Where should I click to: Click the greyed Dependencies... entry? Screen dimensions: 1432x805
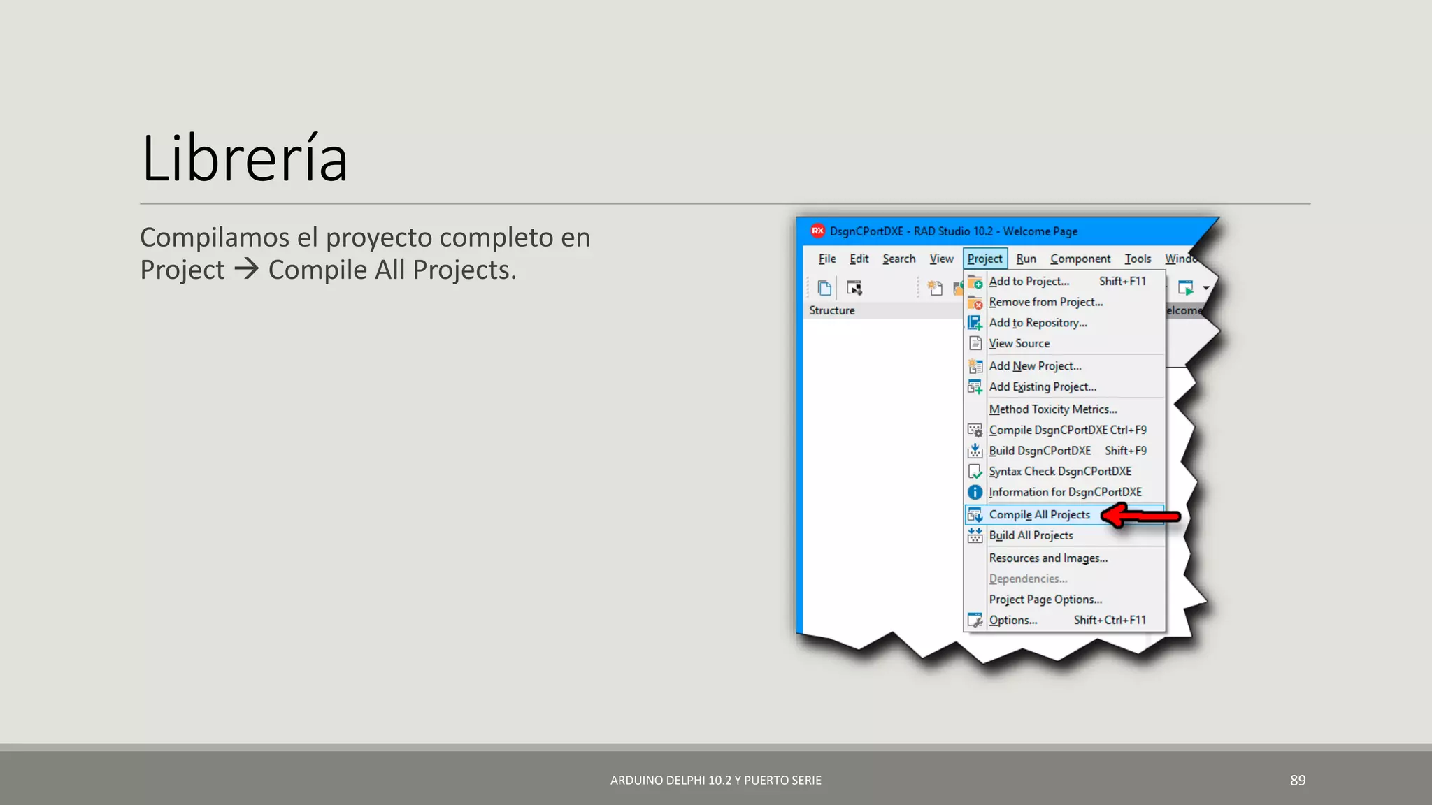click(x=1064, y=579)
